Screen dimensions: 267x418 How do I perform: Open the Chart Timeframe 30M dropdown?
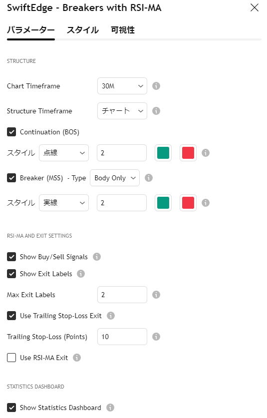[x=122, y=86]
